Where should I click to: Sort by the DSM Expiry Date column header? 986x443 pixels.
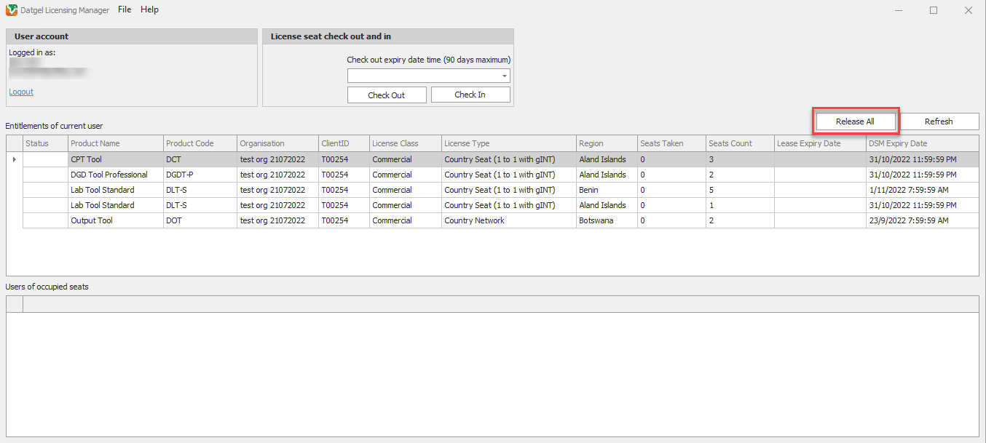click(922, 143)
